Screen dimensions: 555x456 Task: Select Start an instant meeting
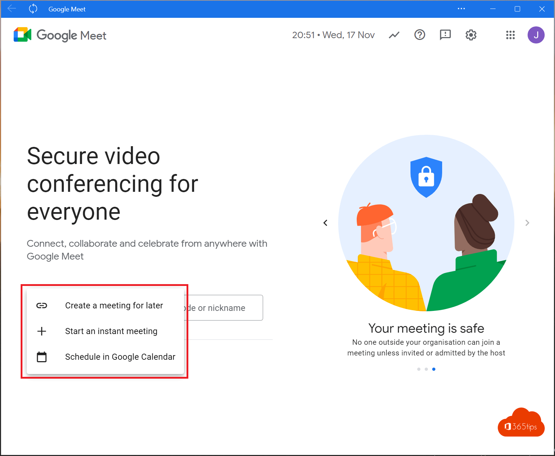click(111, 331)
